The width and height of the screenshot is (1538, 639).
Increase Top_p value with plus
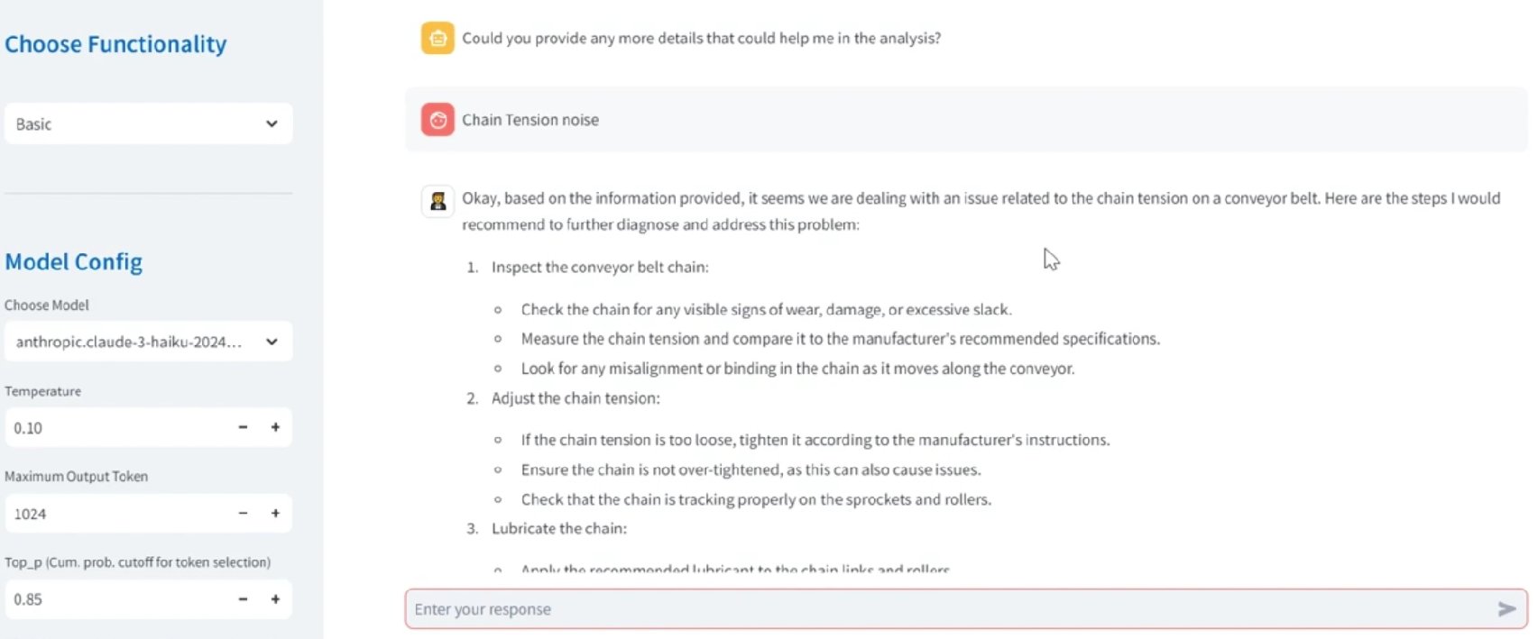pyautogui.click(x=275, y=598)
